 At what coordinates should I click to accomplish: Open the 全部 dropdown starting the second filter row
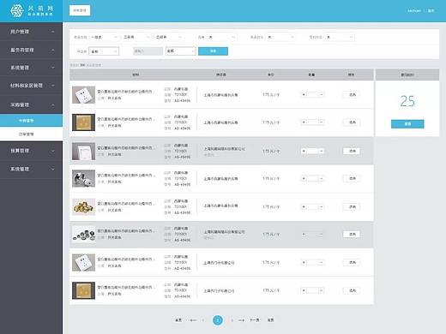coord(104,51)
